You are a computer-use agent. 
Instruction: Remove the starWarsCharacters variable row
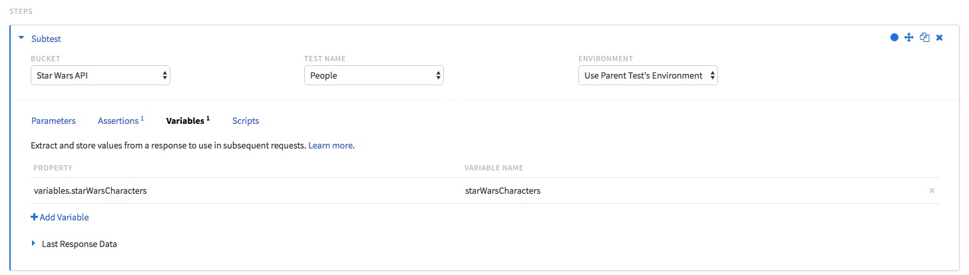932,190
